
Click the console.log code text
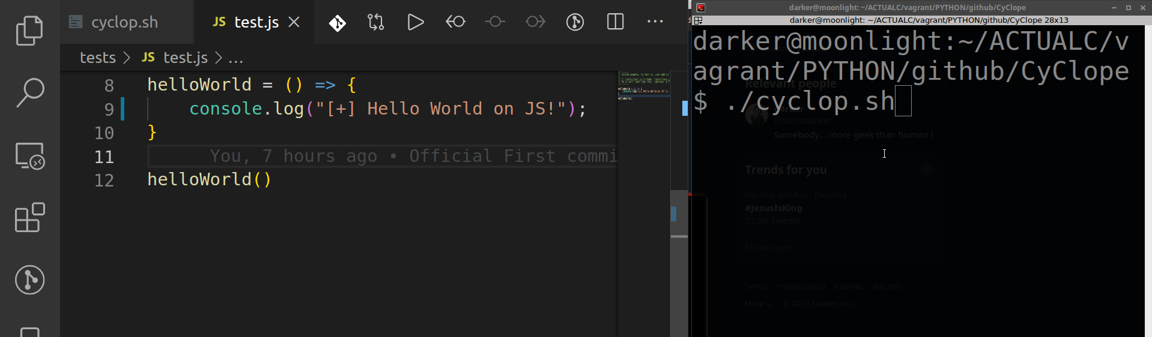click(246, 109)
